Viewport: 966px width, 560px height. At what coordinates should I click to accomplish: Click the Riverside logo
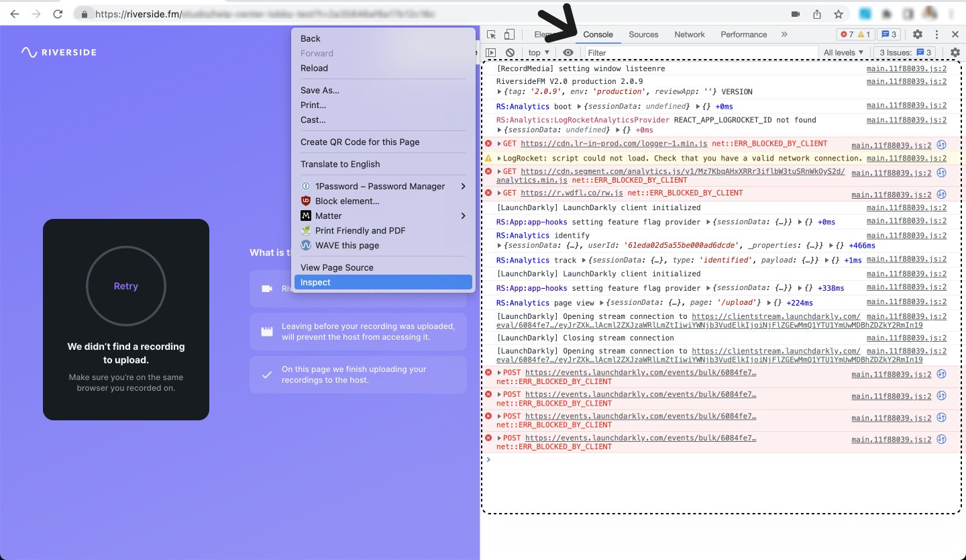[x=59, y=52]
